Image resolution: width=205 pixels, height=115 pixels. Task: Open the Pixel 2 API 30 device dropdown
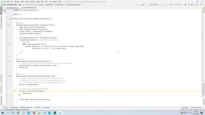[154, 4]
